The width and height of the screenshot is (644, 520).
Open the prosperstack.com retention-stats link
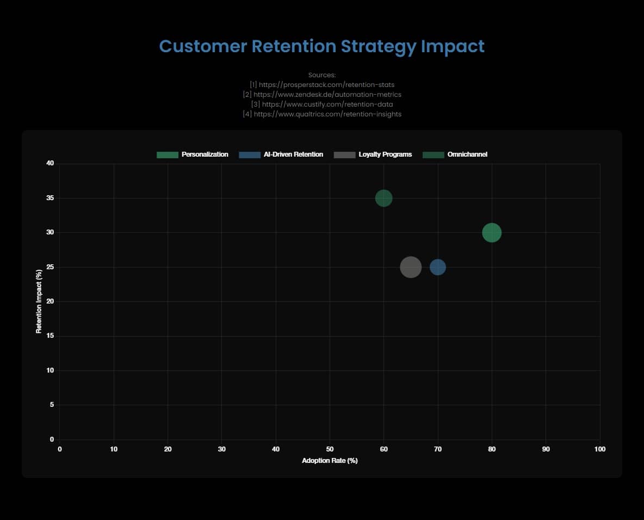(322, 84)
